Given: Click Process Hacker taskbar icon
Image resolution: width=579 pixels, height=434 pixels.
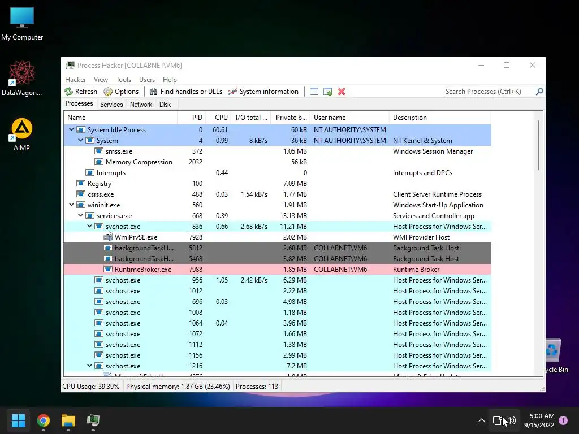Looking at the screenshot, I should click(93, 420).
